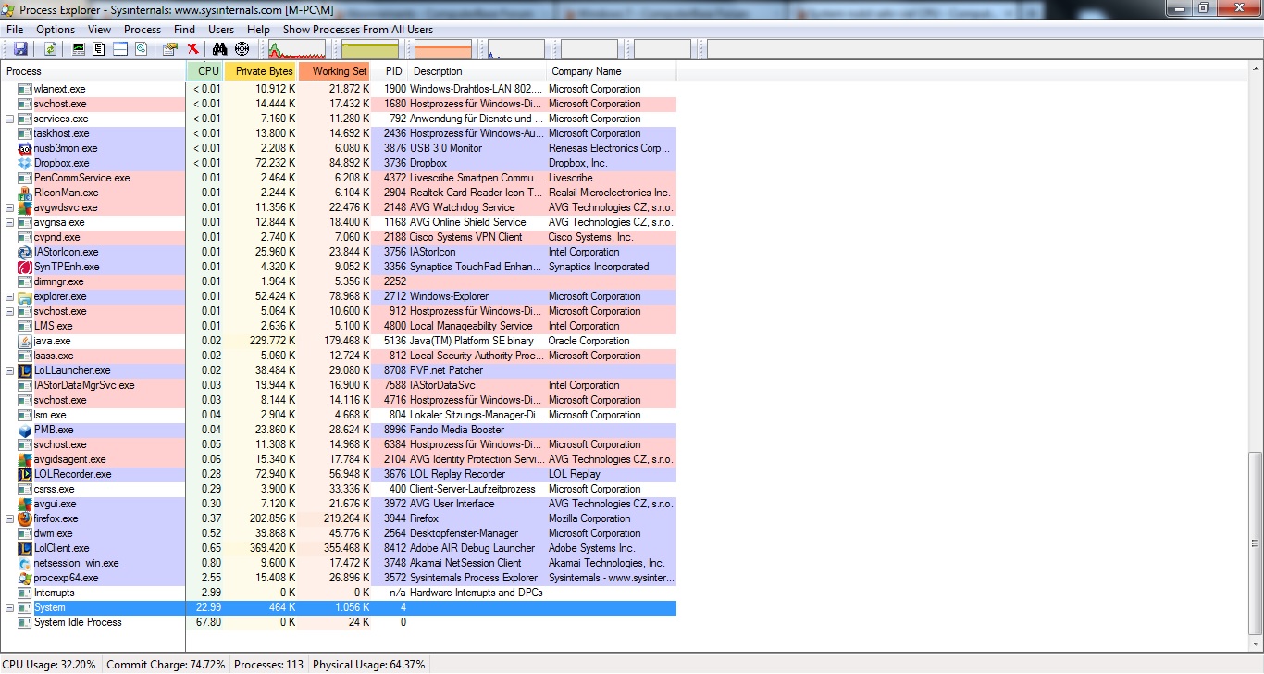Viewport: 1264px width, 674px height.
Task: Click the orange physical memory mini graph
Action: [443, 49]
